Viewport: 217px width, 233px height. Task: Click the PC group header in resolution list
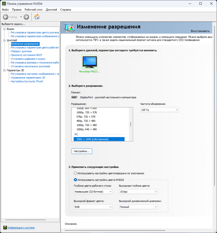(x=76, y=134)
